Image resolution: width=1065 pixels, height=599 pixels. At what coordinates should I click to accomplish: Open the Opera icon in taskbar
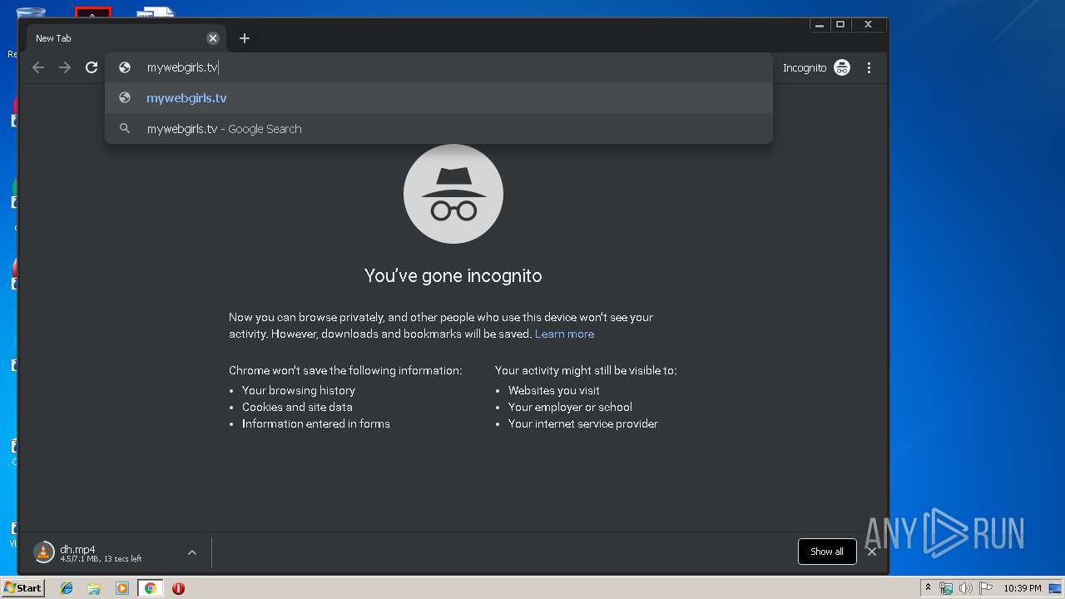click(178, 588)
